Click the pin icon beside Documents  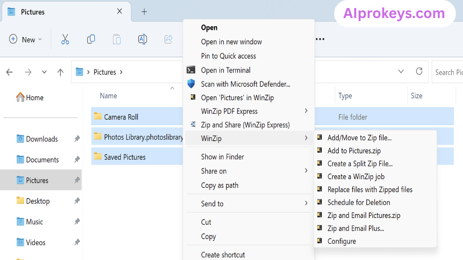click(77, 159)
